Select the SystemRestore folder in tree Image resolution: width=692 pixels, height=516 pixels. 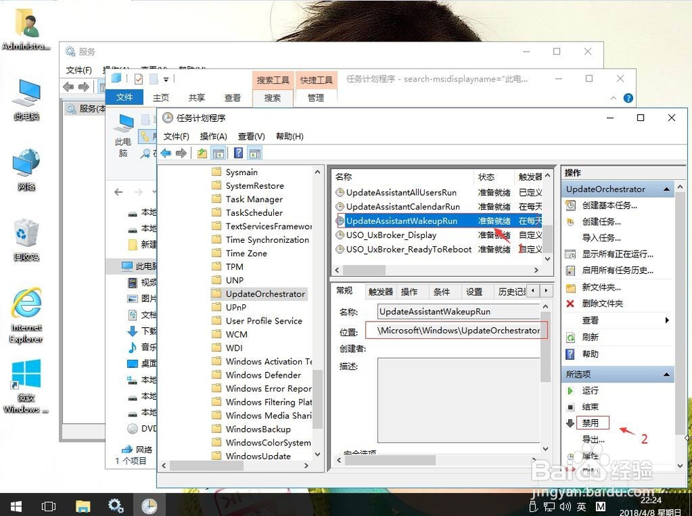tap(255, 186)
